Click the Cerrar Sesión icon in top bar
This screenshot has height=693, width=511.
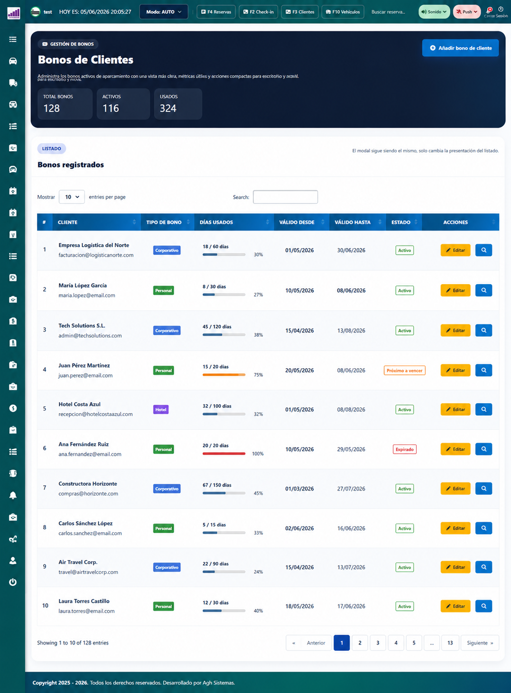coord(501,9)
